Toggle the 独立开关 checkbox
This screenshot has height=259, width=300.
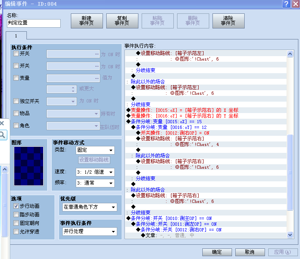[16, 101]
